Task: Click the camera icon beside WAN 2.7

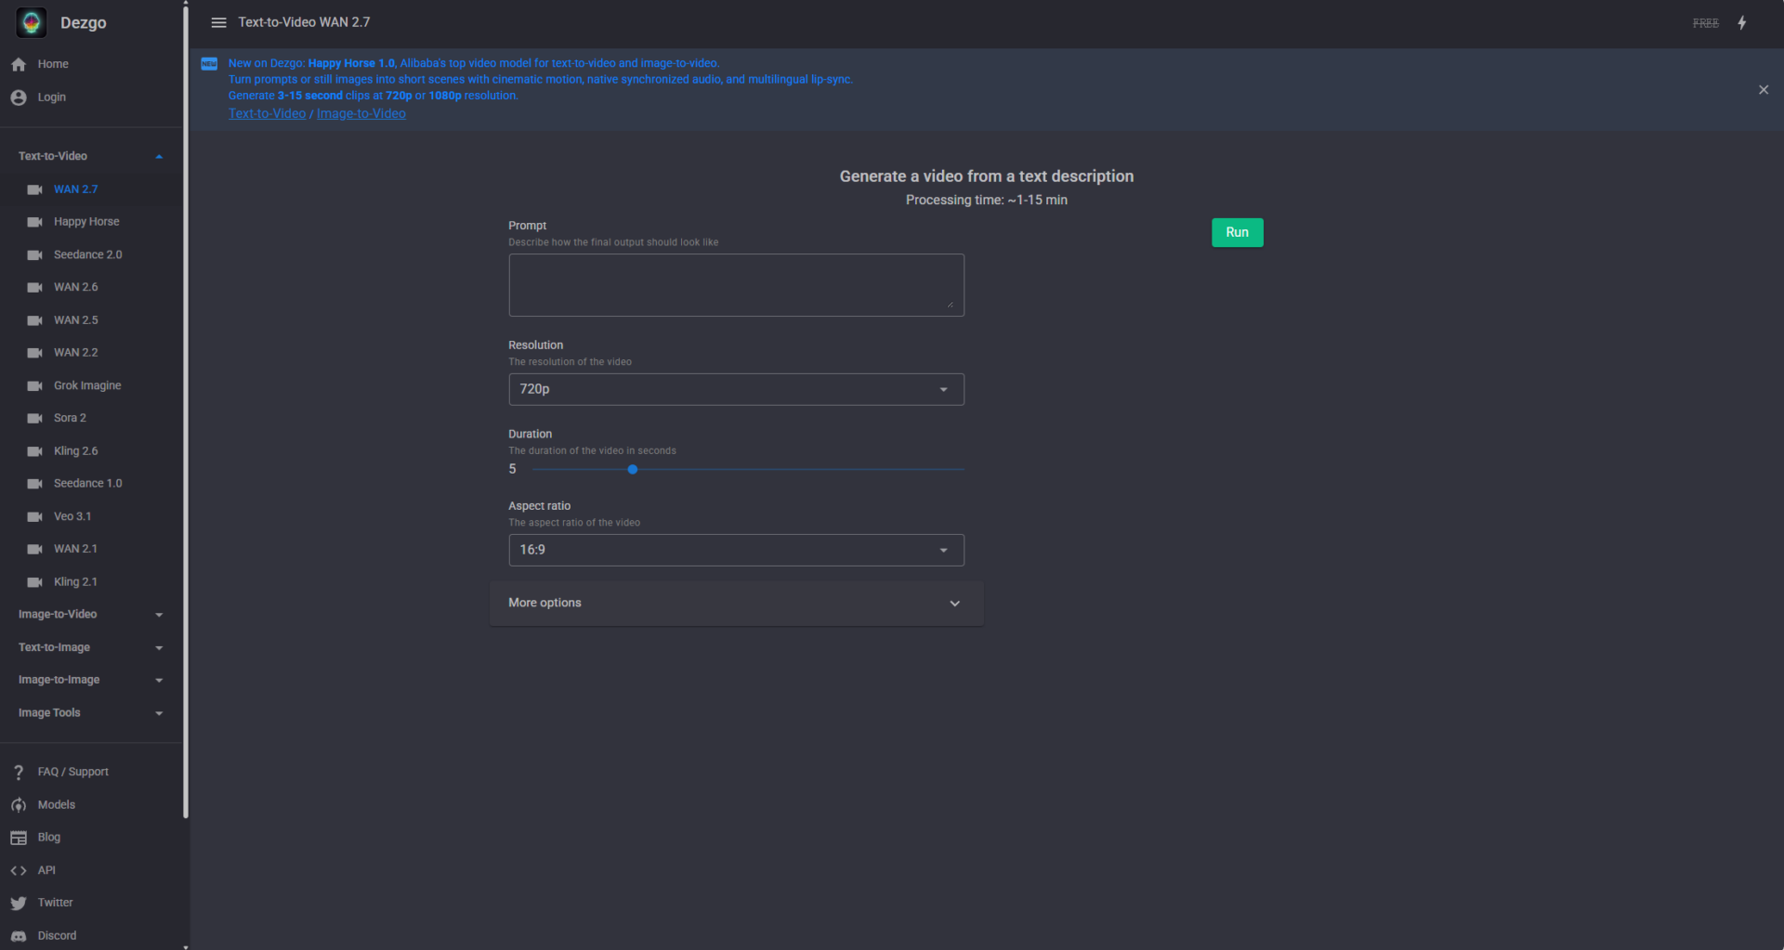Action: (35, 189)
